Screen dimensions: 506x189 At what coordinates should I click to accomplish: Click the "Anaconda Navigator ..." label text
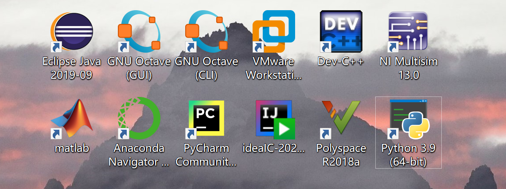[139, 155]
